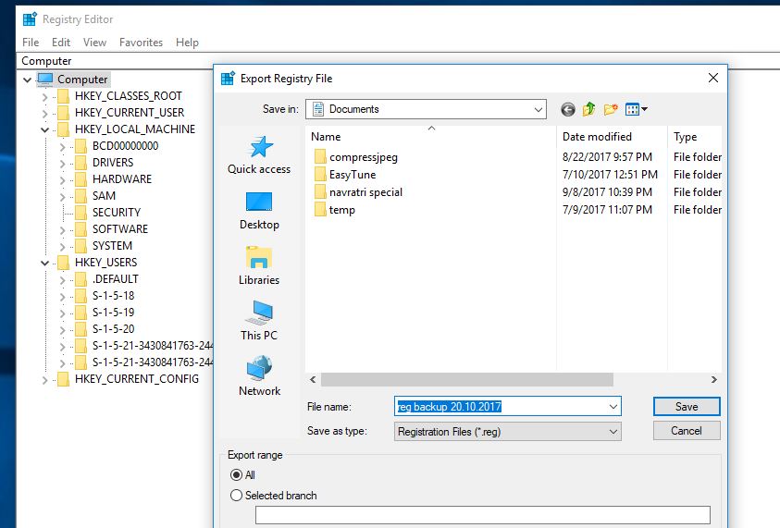
Task: Expand HKEY_CURRENT_CONFIG tree node
Action: click(x=44, y=380)
